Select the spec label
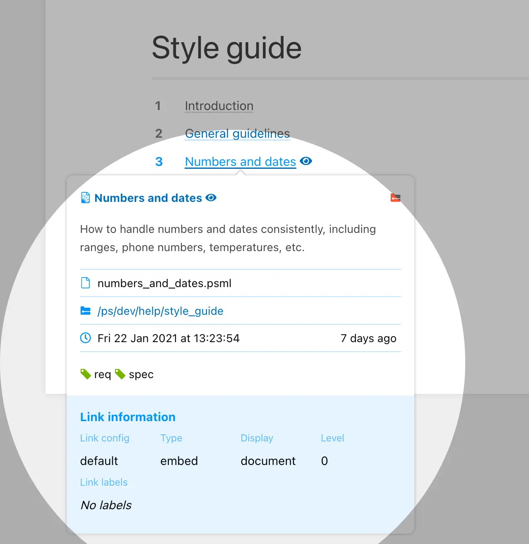Image resolution: width=529 pixels, height=544 pixels. [141, 374]
